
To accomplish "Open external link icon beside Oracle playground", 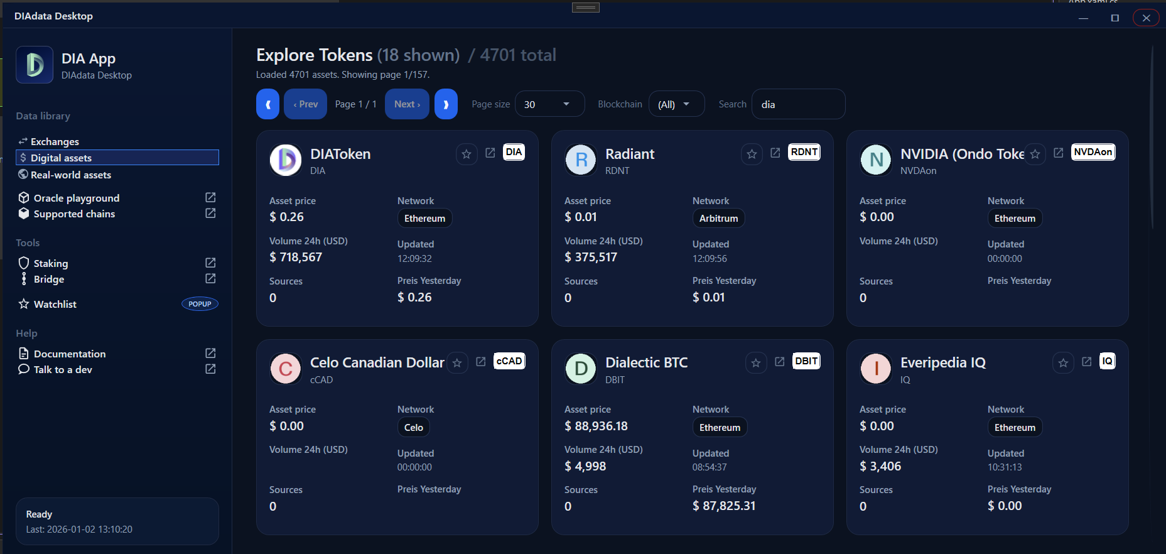I will (210, 197).
